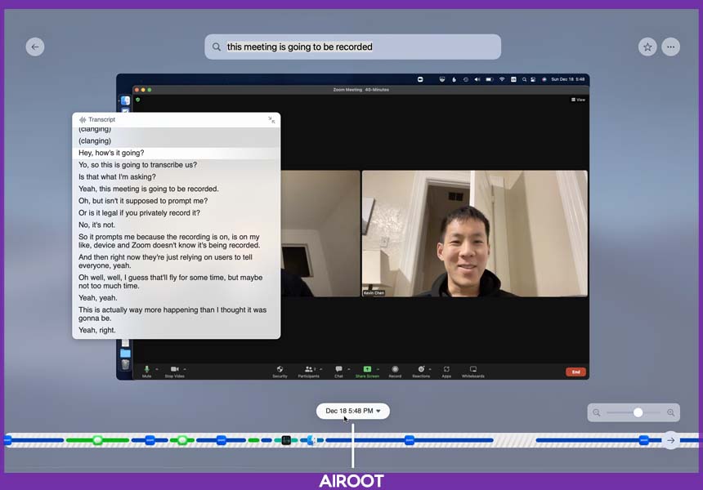Open the Participants panel in Zoom
The width and height of the screenshot is (703, 490).
308,372
